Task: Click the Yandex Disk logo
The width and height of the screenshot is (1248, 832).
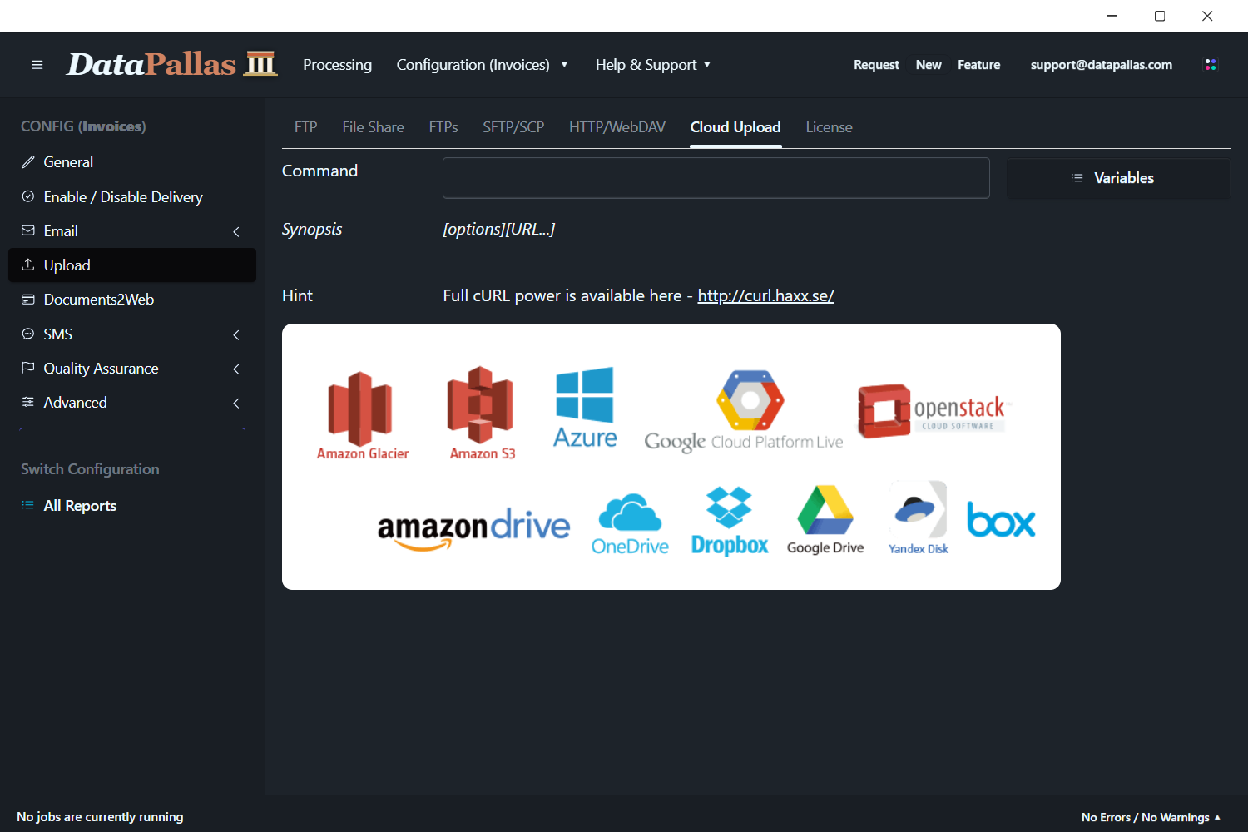Action: click(919, 518)
